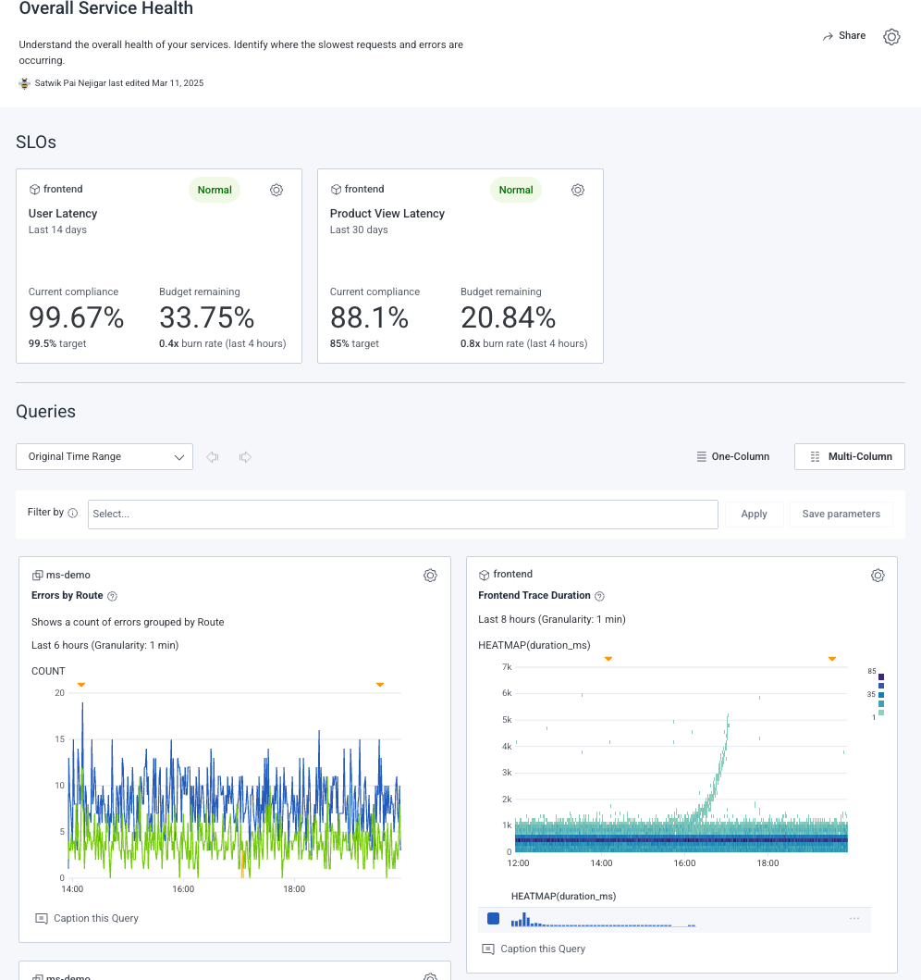Click help icon beside Frontend Trace Duration
The height and width of the screenshot is (980, 921).
coord(599,596)
